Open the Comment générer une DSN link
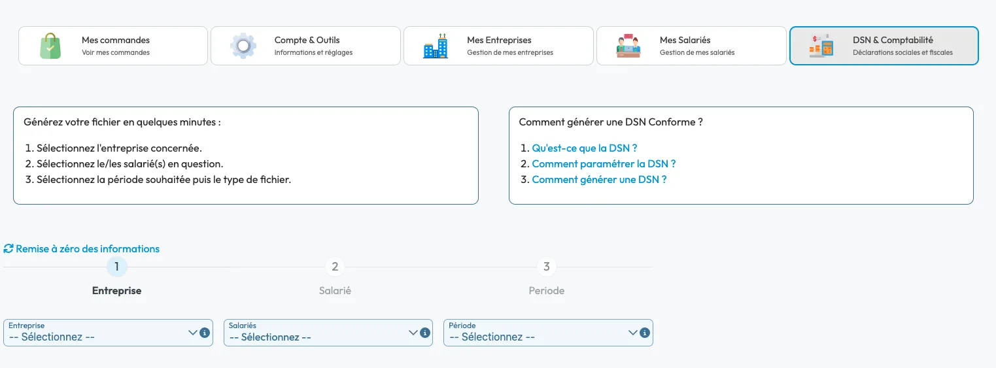Viewport: 996px width, 368px height. (x=599, y=180)
